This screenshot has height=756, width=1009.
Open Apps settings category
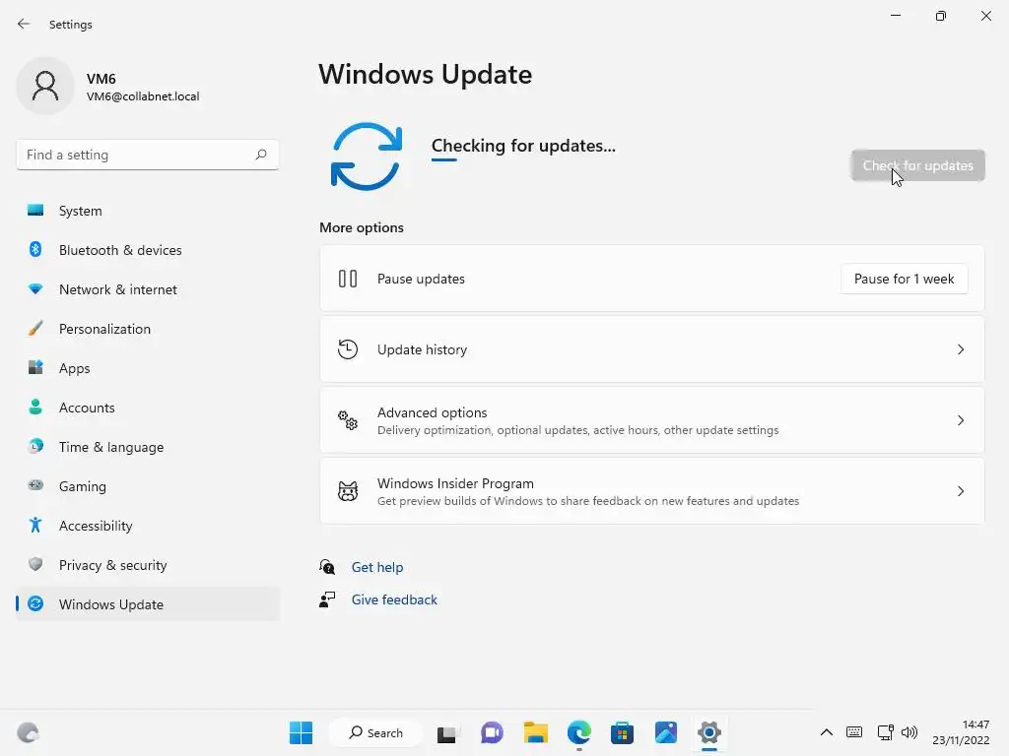(x=148, y=368)
